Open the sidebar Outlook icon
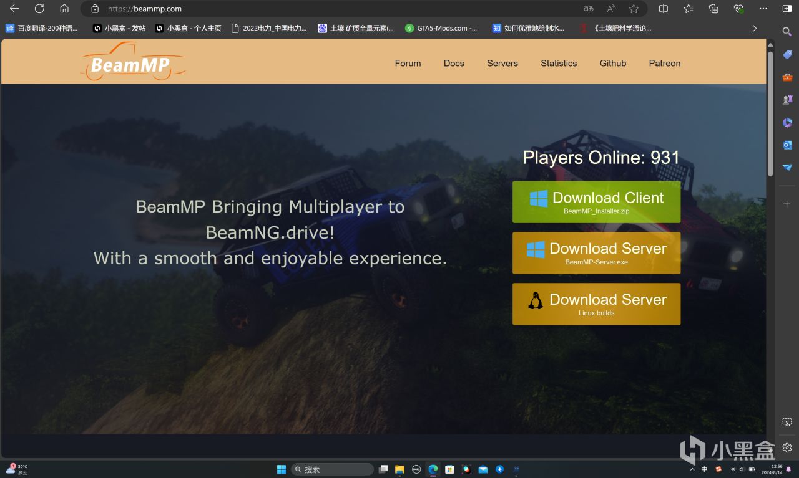The image size is (799, 478). click(787, 145)
